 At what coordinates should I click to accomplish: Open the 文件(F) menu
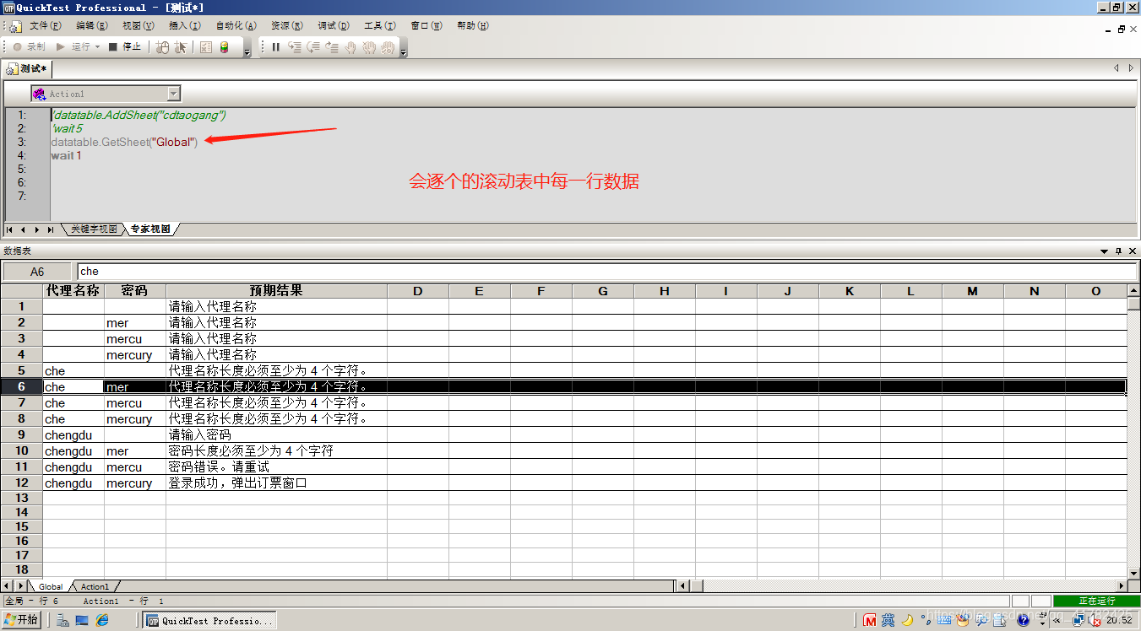(x=45, y=26)
